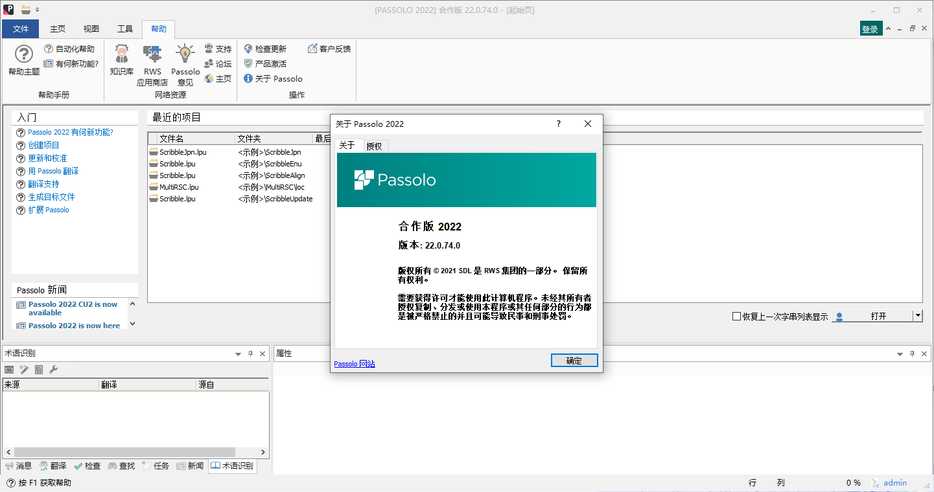The image size is (934, 492).
Task: Switch to the 工具 ribbon tab
Action: coord(125,29)
